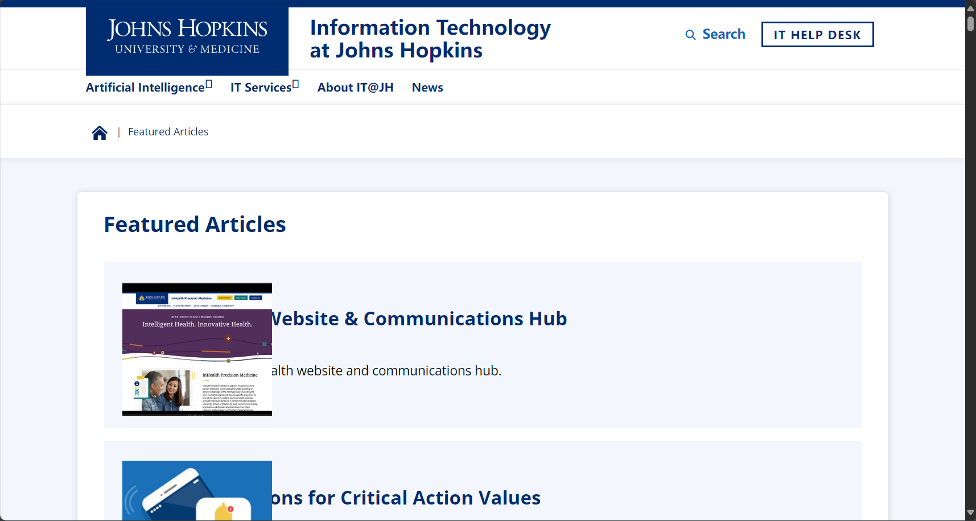Go to About IT@JH

coord(355,87)
